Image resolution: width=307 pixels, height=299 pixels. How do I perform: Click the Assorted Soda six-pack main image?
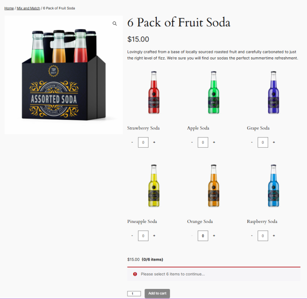[64, 75]
